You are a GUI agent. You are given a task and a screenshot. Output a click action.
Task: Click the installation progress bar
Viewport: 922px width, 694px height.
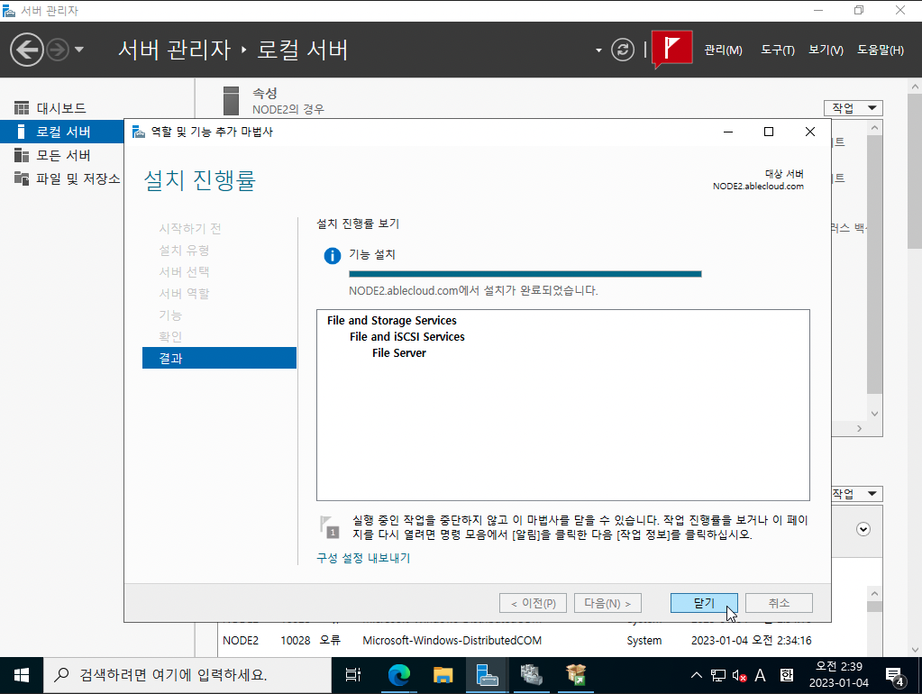525,274
